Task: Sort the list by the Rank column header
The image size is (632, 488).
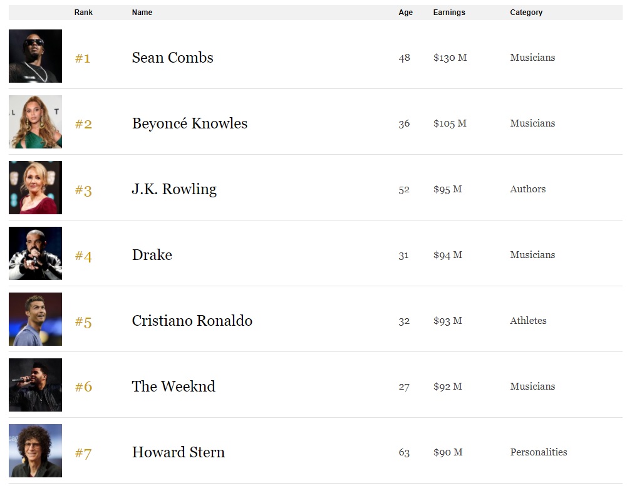Action: click(x=83, y=13)
